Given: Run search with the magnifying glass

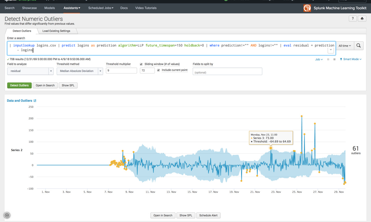Looking at the screenshot, I should (x=358, y=46).
